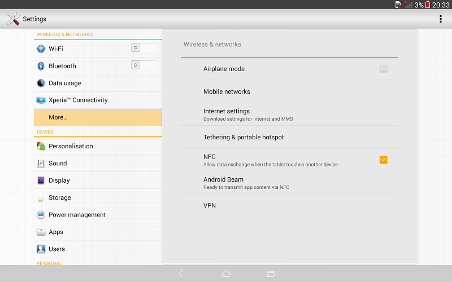
Task: Tap the Personalisation colorful icon
Action: pyautogui.click(x=41, y=146)
